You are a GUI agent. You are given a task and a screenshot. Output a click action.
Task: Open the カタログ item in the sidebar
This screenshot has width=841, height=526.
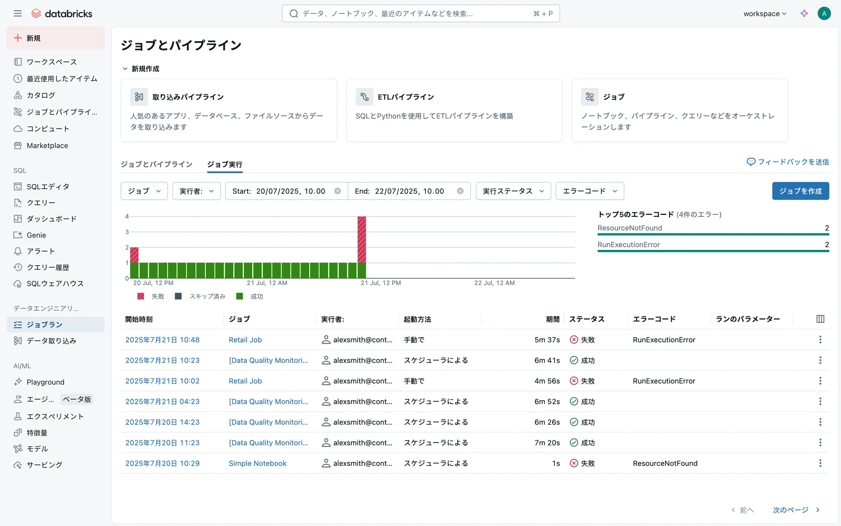click(x=41, y=95)
